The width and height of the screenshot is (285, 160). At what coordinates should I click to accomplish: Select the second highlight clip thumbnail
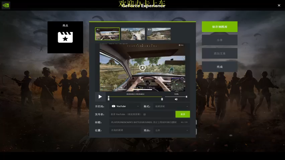click(133, 34)
